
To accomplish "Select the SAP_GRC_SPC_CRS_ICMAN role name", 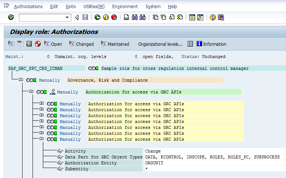I will pos(35,68).
